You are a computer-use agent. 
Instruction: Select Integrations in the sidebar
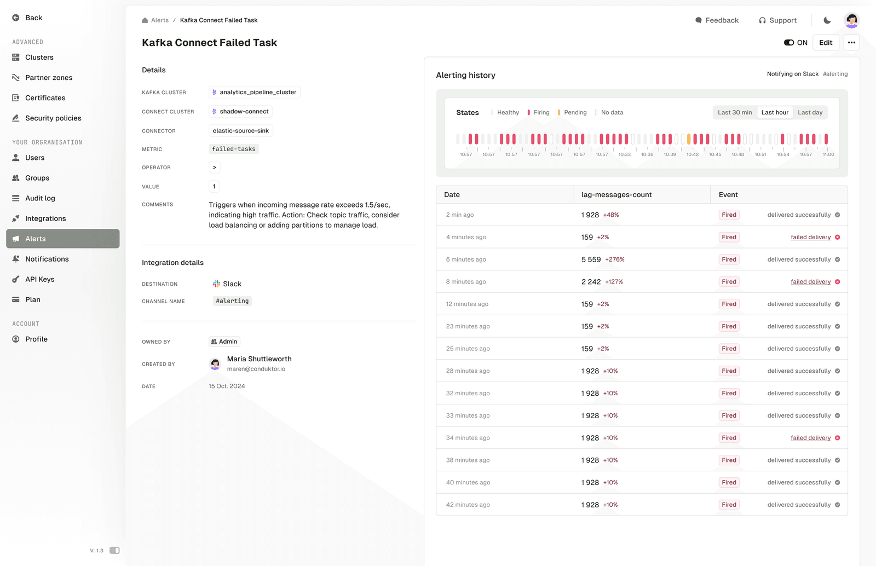point(45,218)
